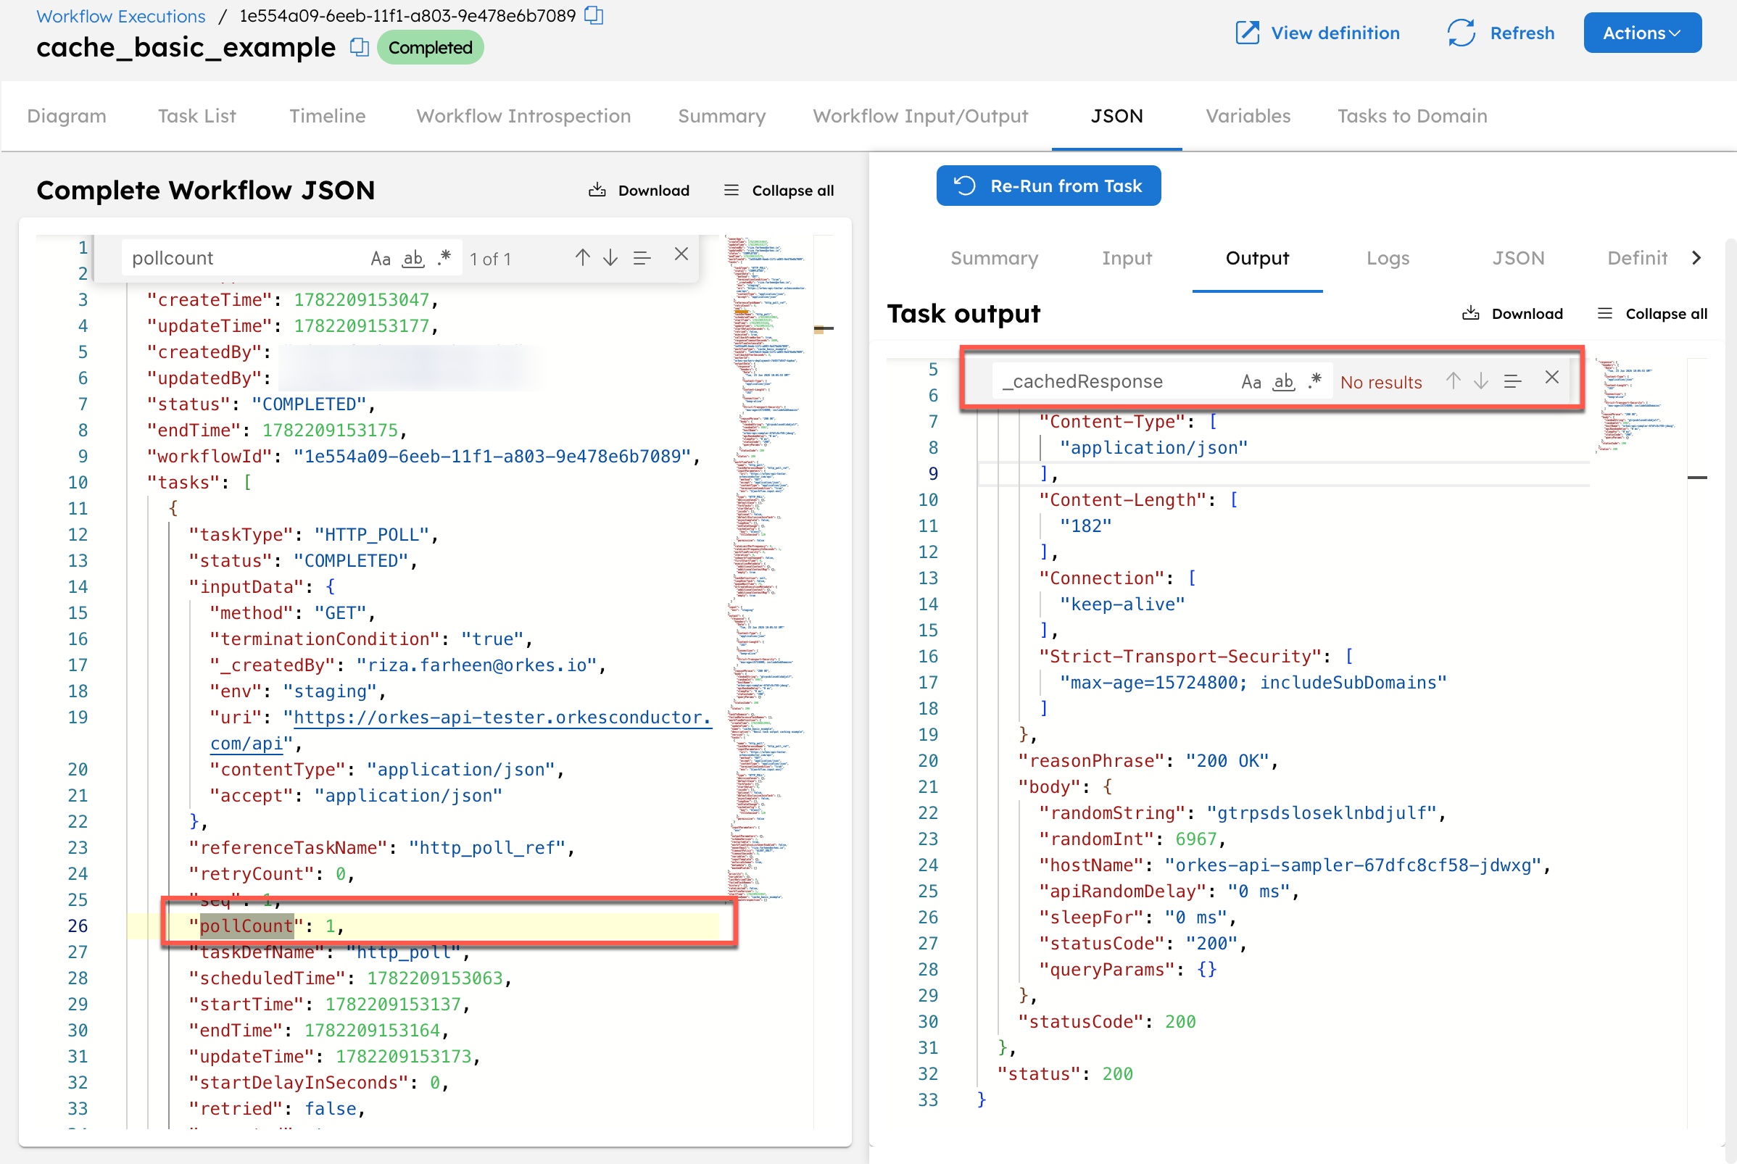
Task: Toggle Match Case in _cachedResponse search
Action: click(1251, 381)
